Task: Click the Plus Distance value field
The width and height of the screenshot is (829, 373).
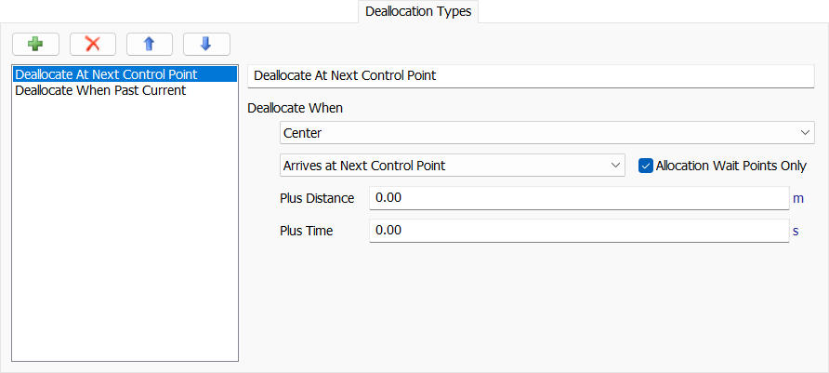Action: coord(578,198)
